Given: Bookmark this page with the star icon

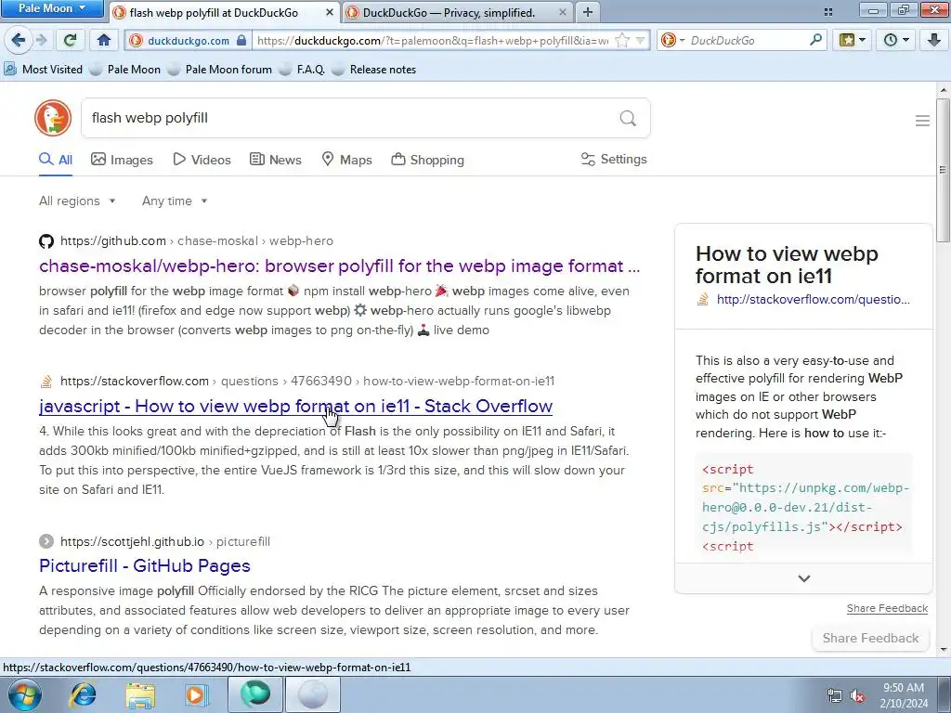Looking at the screenshot, I should point(621,41).
